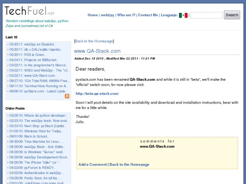Click Back to the Homepage in comments box

click(129, 164)
